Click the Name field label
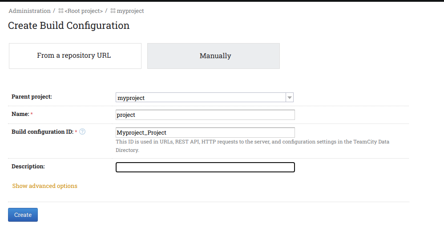The height and width of the screenshot is (231, 444). click(20, 114)
